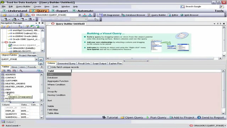Click the first Navigation Manager new connection icon

point(3,26)
